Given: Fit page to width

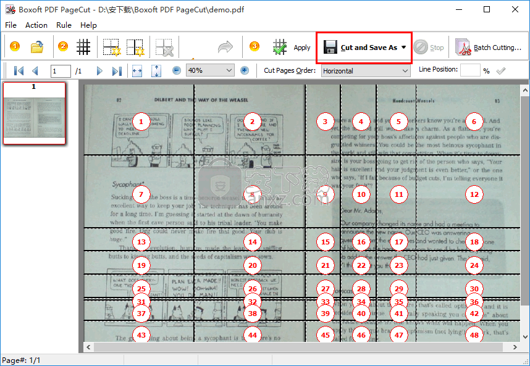Looking at the screenshot, I should tap(137, 71).
